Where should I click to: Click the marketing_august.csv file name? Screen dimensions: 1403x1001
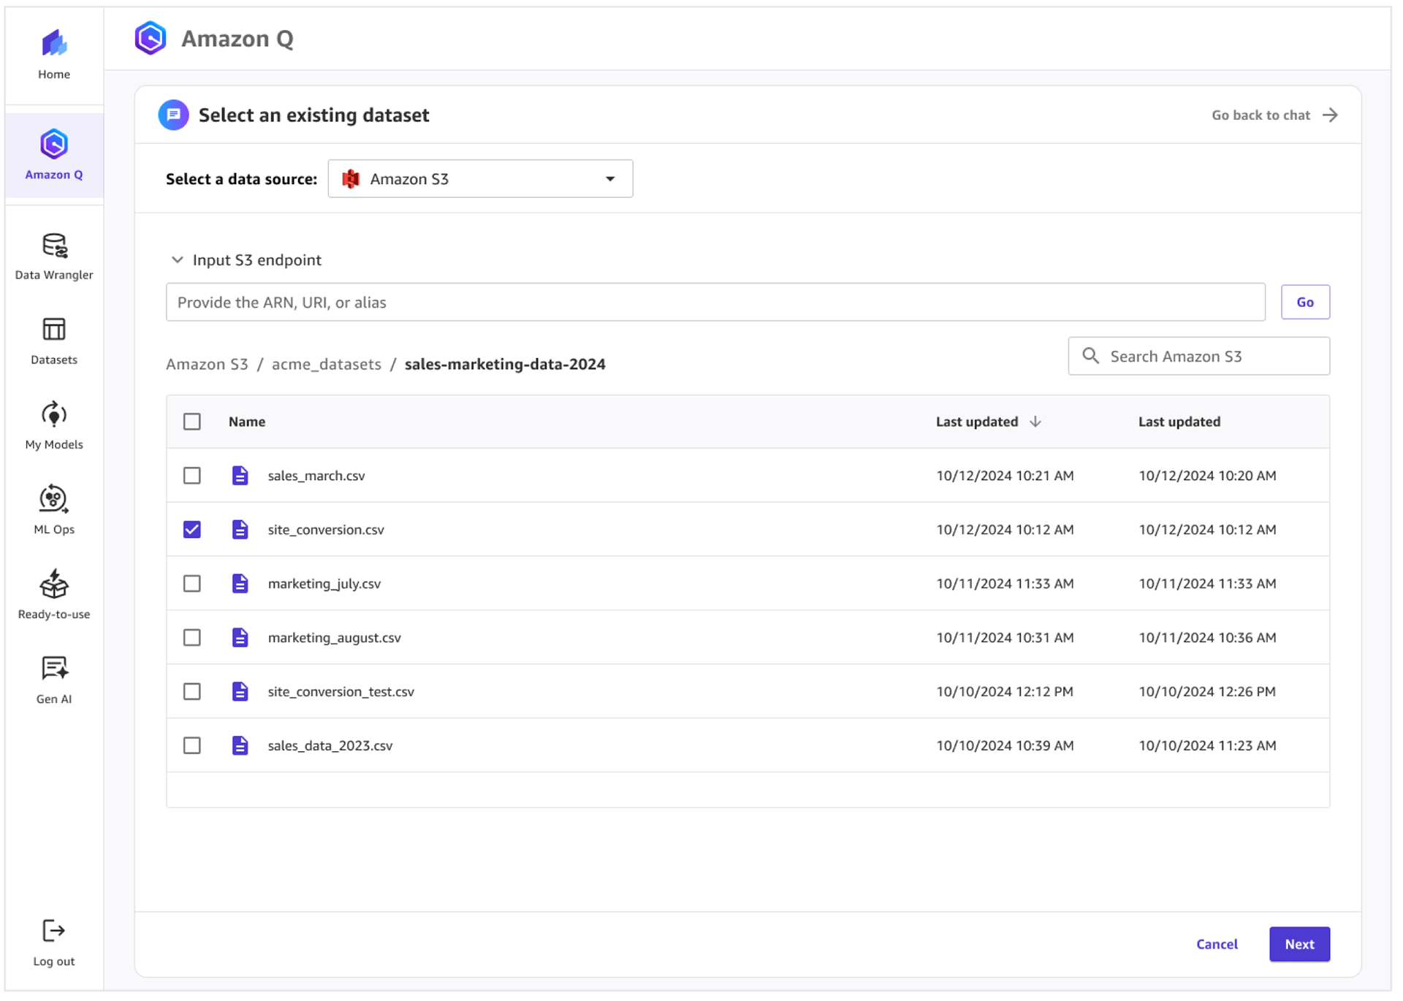335,638
